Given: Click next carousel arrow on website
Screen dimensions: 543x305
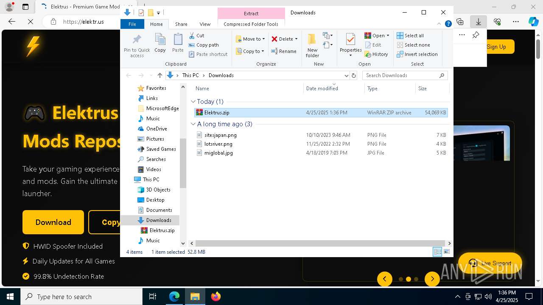Looking at the screenshot, I should tap(432, 279).
